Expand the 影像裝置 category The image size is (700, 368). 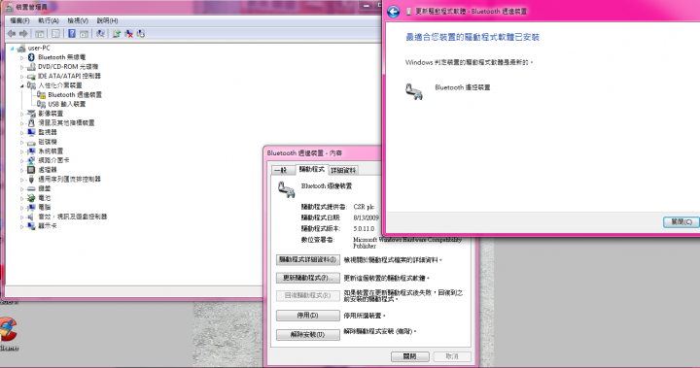(x=21, y=114)
